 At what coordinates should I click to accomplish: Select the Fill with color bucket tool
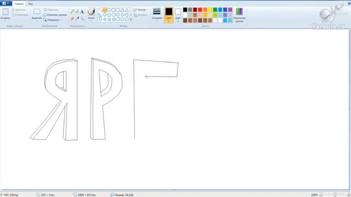[77, 11]
